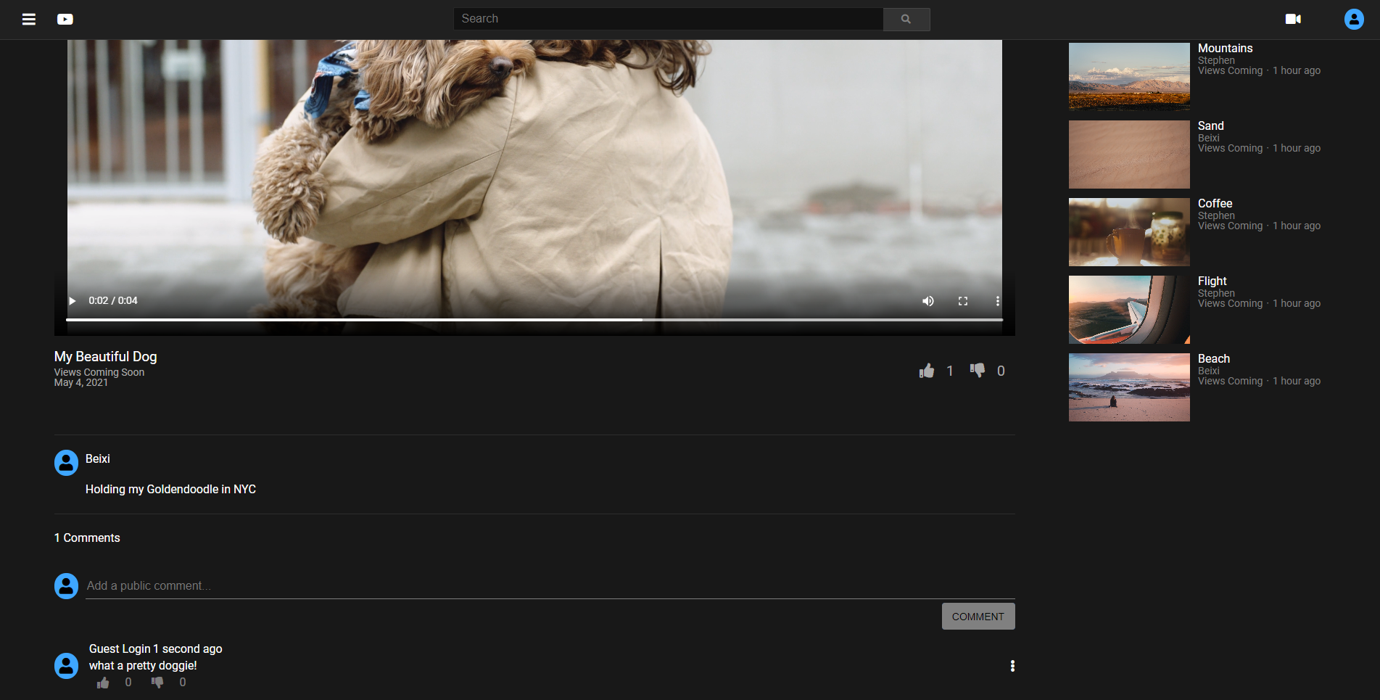Click the YouTube logo to go home
This screenshot has width=1380, height=700.
click(65, 19)
